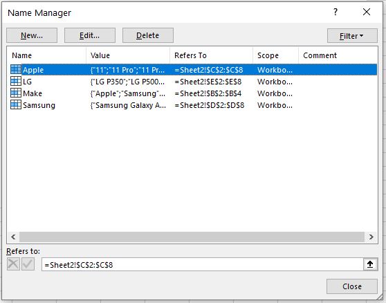Click the range icon beside the LG name
Image resolution: width=386 pixels, height=303 pixels.
click(16, 81)
